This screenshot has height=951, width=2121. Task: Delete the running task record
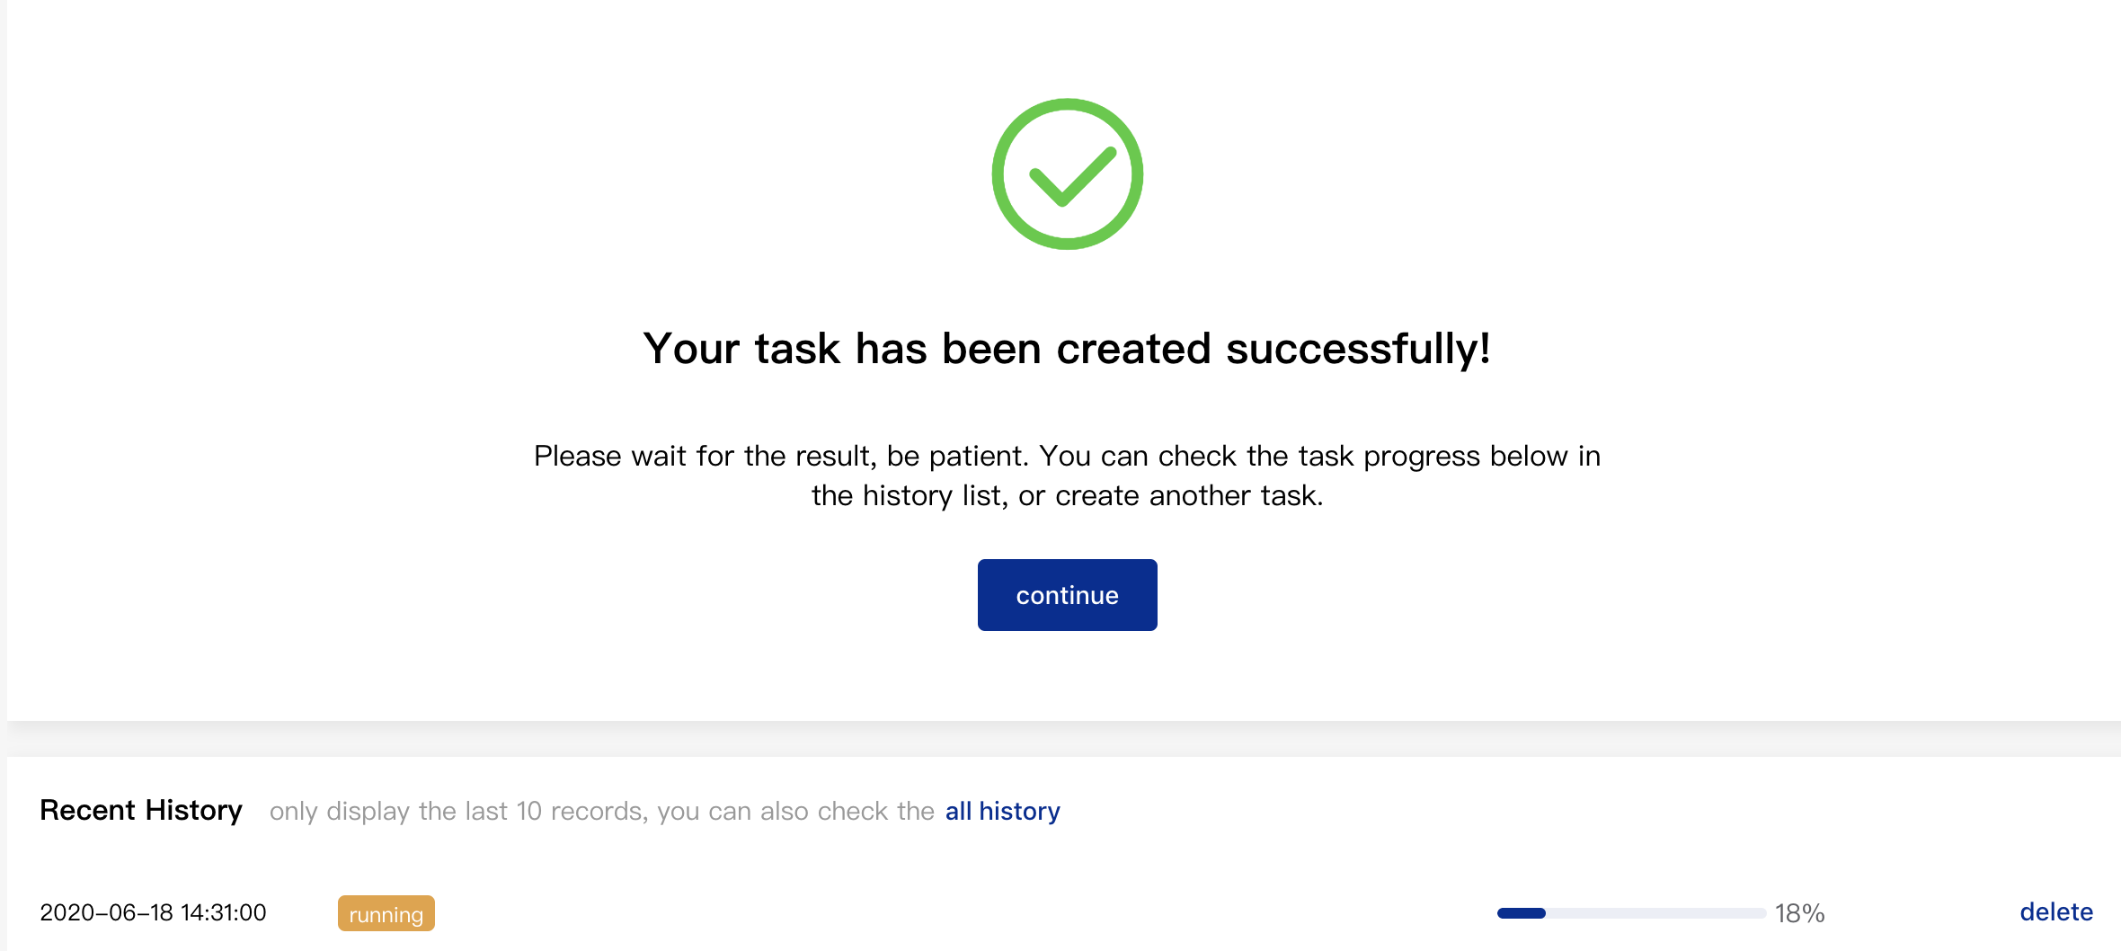pyautogui.click(x=2056, y=912)
